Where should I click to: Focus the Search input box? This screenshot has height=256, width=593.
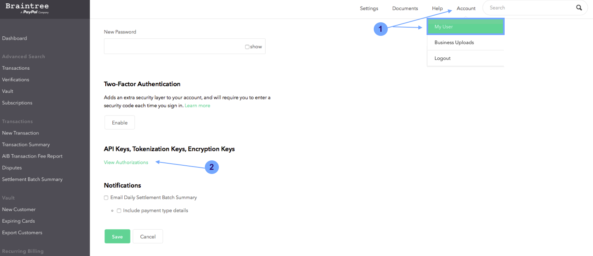(531, 8)
